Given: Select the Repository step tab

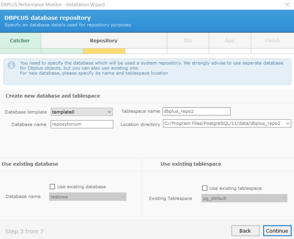Looking at the screenshot, I should [104, 40].
